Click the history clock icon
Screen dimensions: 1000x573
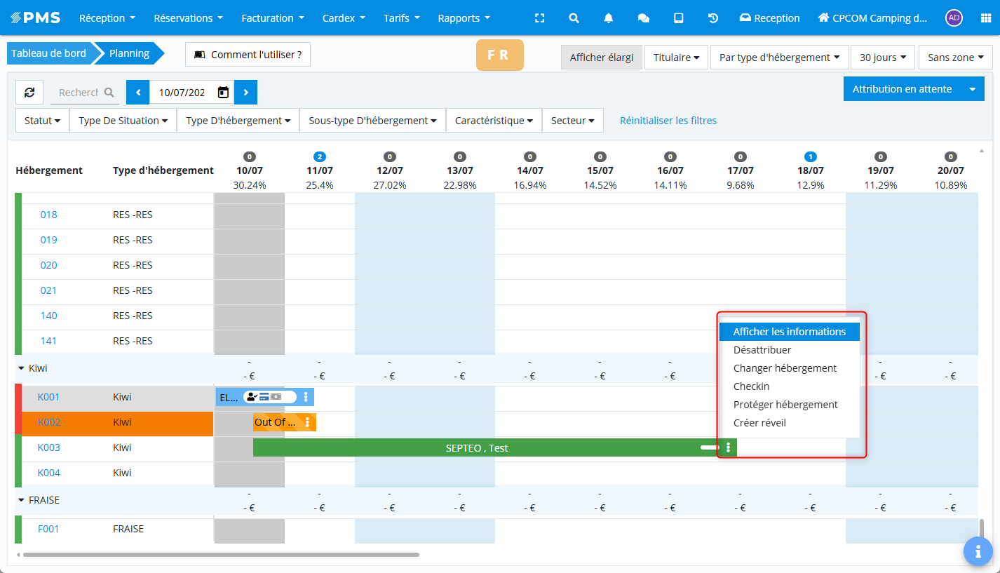pyautogui.click(x=713, y=18)
